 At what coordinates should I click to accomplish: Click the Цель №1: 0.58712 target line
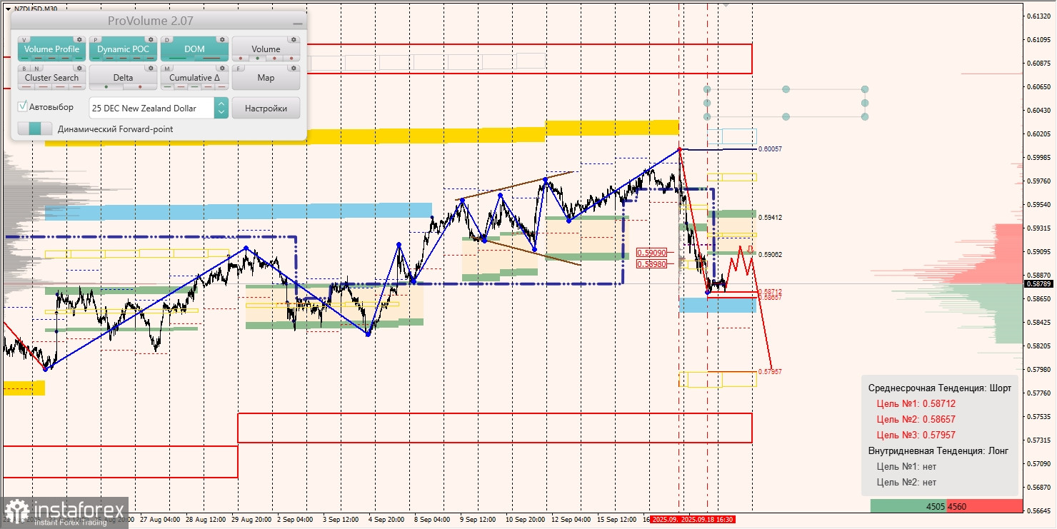[x=916, y=404]
